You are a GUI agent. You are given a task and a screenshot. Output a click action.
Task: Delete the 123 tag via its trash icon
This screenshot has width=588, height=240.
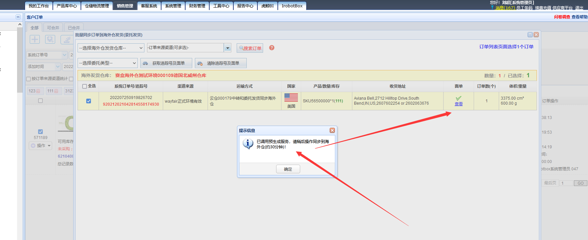38,91
